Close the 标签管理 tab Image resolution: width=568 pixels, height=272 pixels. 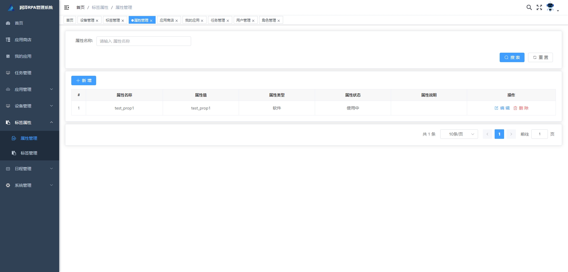coord(123,21)
